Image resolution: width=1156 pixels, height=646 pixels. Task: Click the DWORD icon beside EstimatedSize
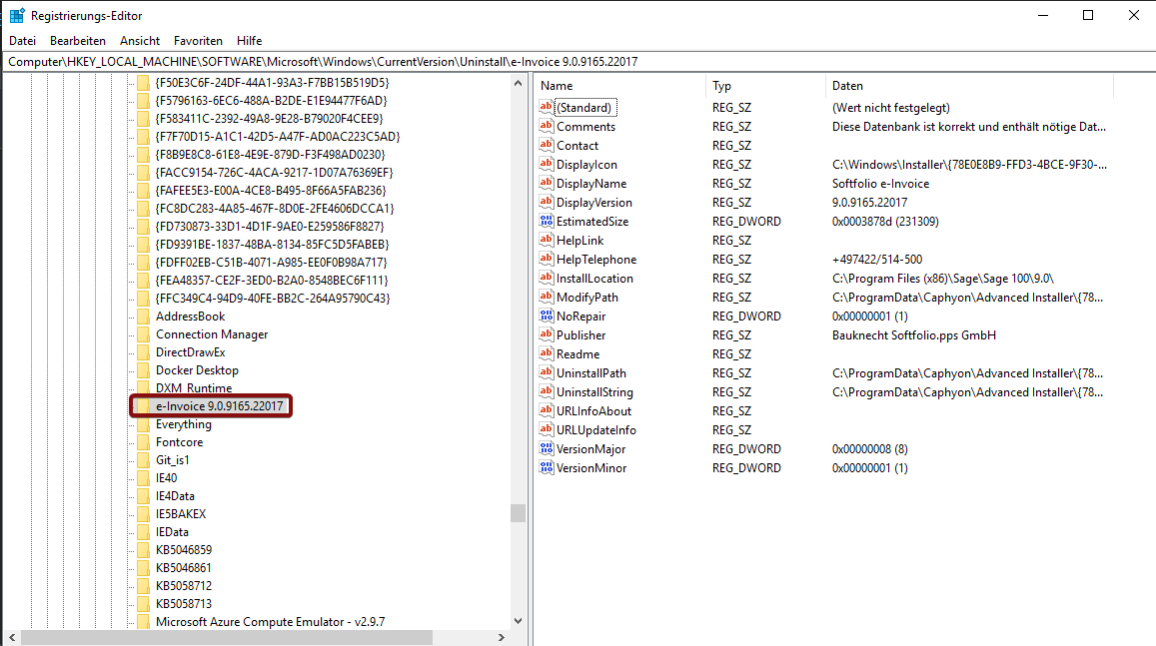point(546,222)
